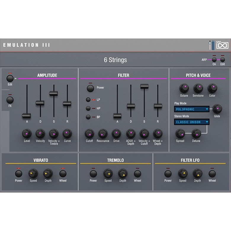Image resolution: width=231 pixels, height=231 pixels.
Task: Click the Filter Cutoff knob
Action: tap(89, 134)
